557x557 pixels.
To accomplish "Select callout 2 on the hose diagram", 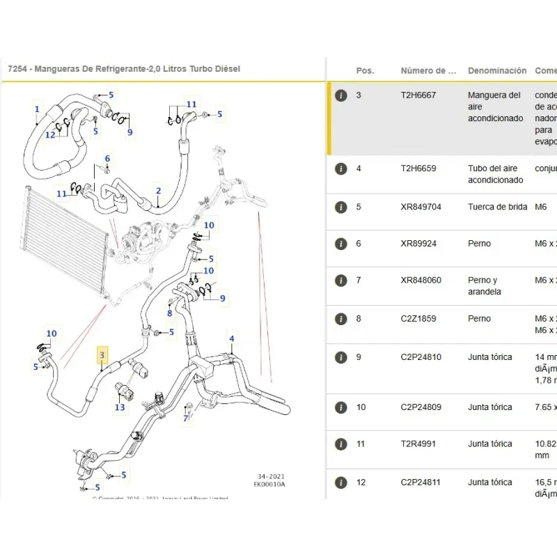I will [x=158, y=191].
